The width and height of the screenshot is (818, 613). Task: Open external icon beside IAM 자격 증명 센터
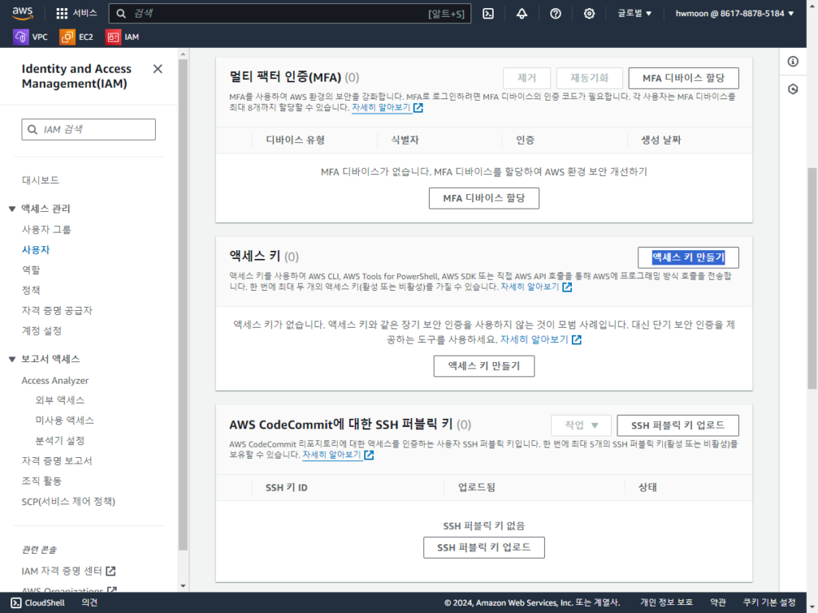tap(110, 571)
